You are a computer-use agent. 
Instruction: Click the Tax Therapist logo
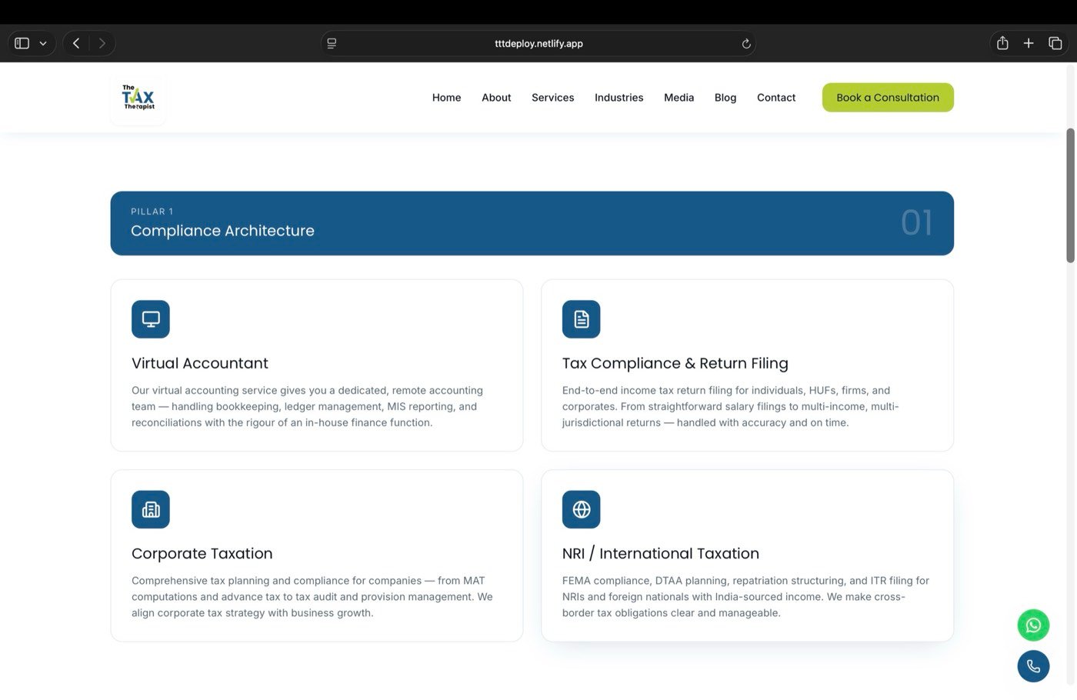(138, 98)
